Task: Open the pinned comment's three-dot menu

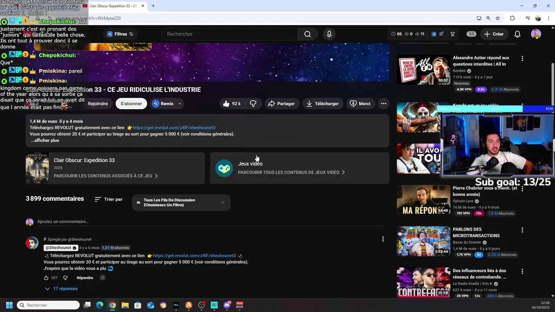Action: (x=383, y=239)
